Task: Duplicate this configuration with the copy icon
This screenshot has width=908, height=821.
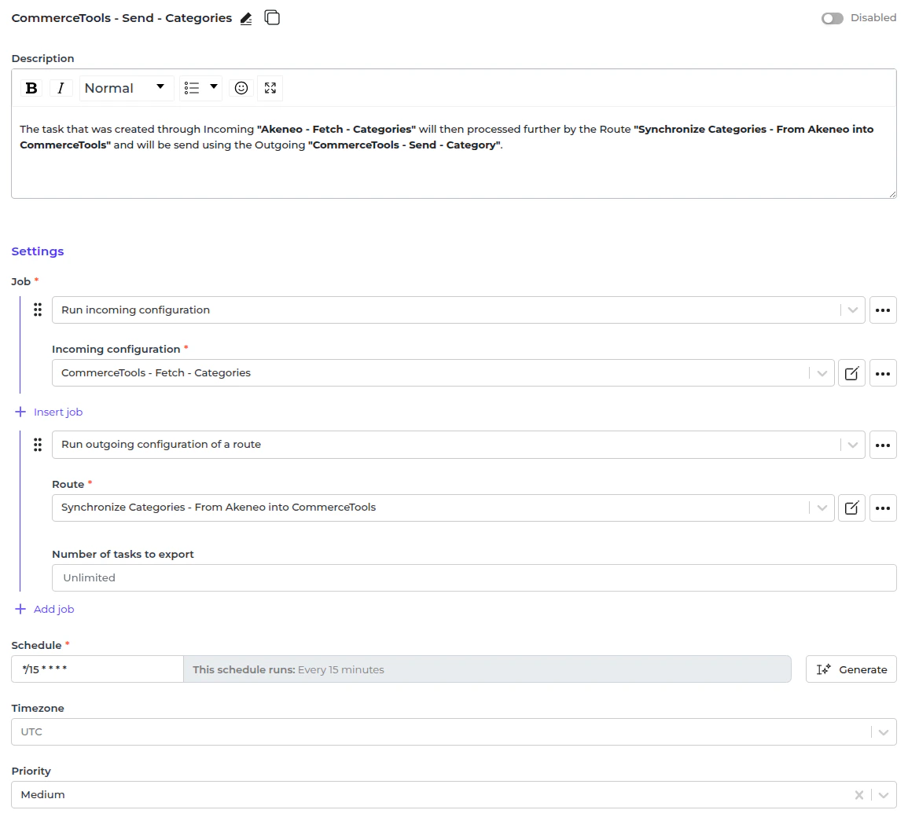Action: [x=272, y=18]
